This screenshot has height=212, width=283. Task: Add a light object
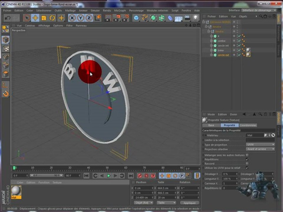click(x=196, y=18)
